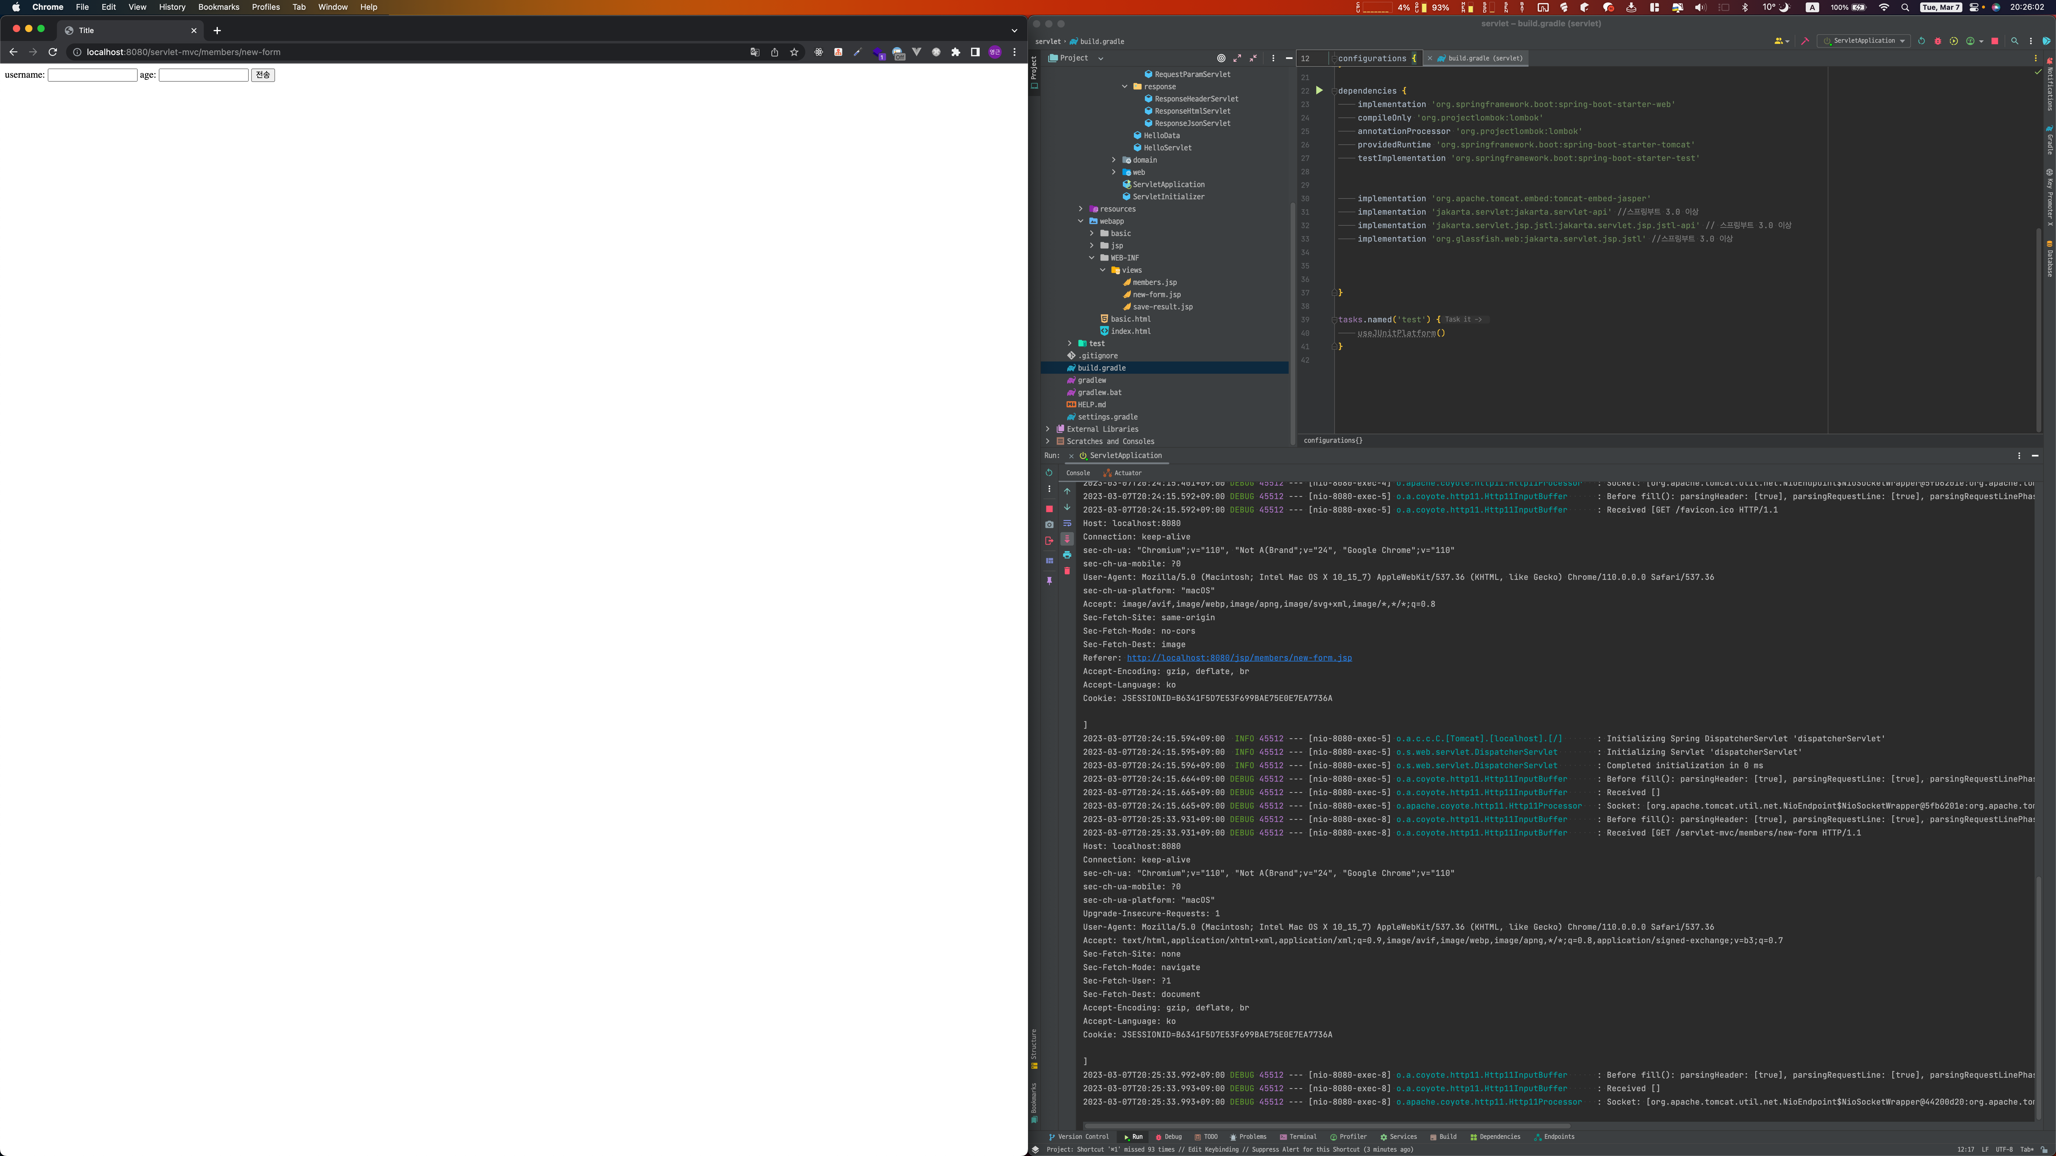The image size is (2056, 1156).
Task: Collapse the WEB-INF folder
Action: click(1092, 258)
